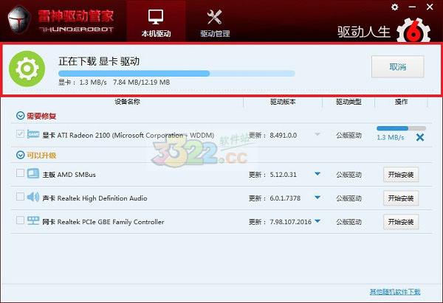Collapse the 可以升级 section
The image size is (443, 303).
(x=21, y=155)
